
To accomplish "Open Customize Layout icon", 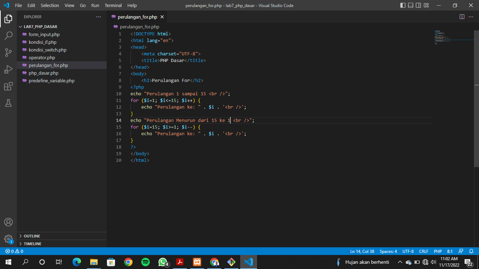I will click(x=426, y=5).
